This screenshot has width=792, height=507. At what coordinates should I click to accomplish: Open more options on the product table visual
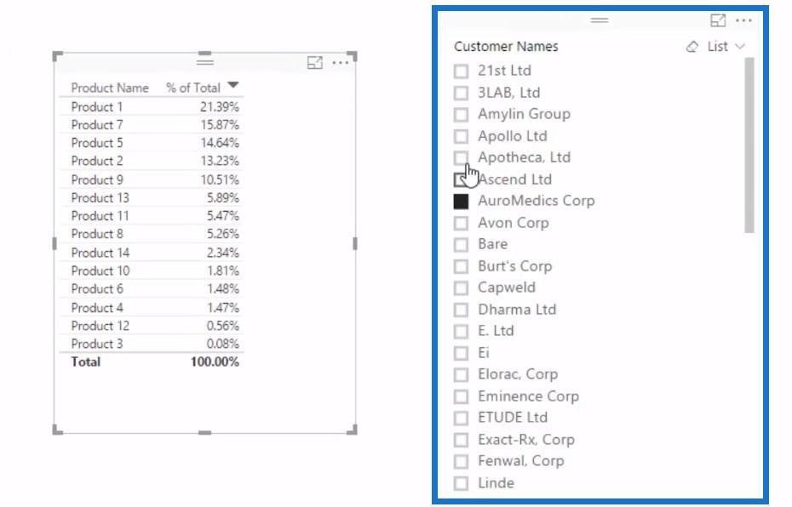tap(341, 63)
